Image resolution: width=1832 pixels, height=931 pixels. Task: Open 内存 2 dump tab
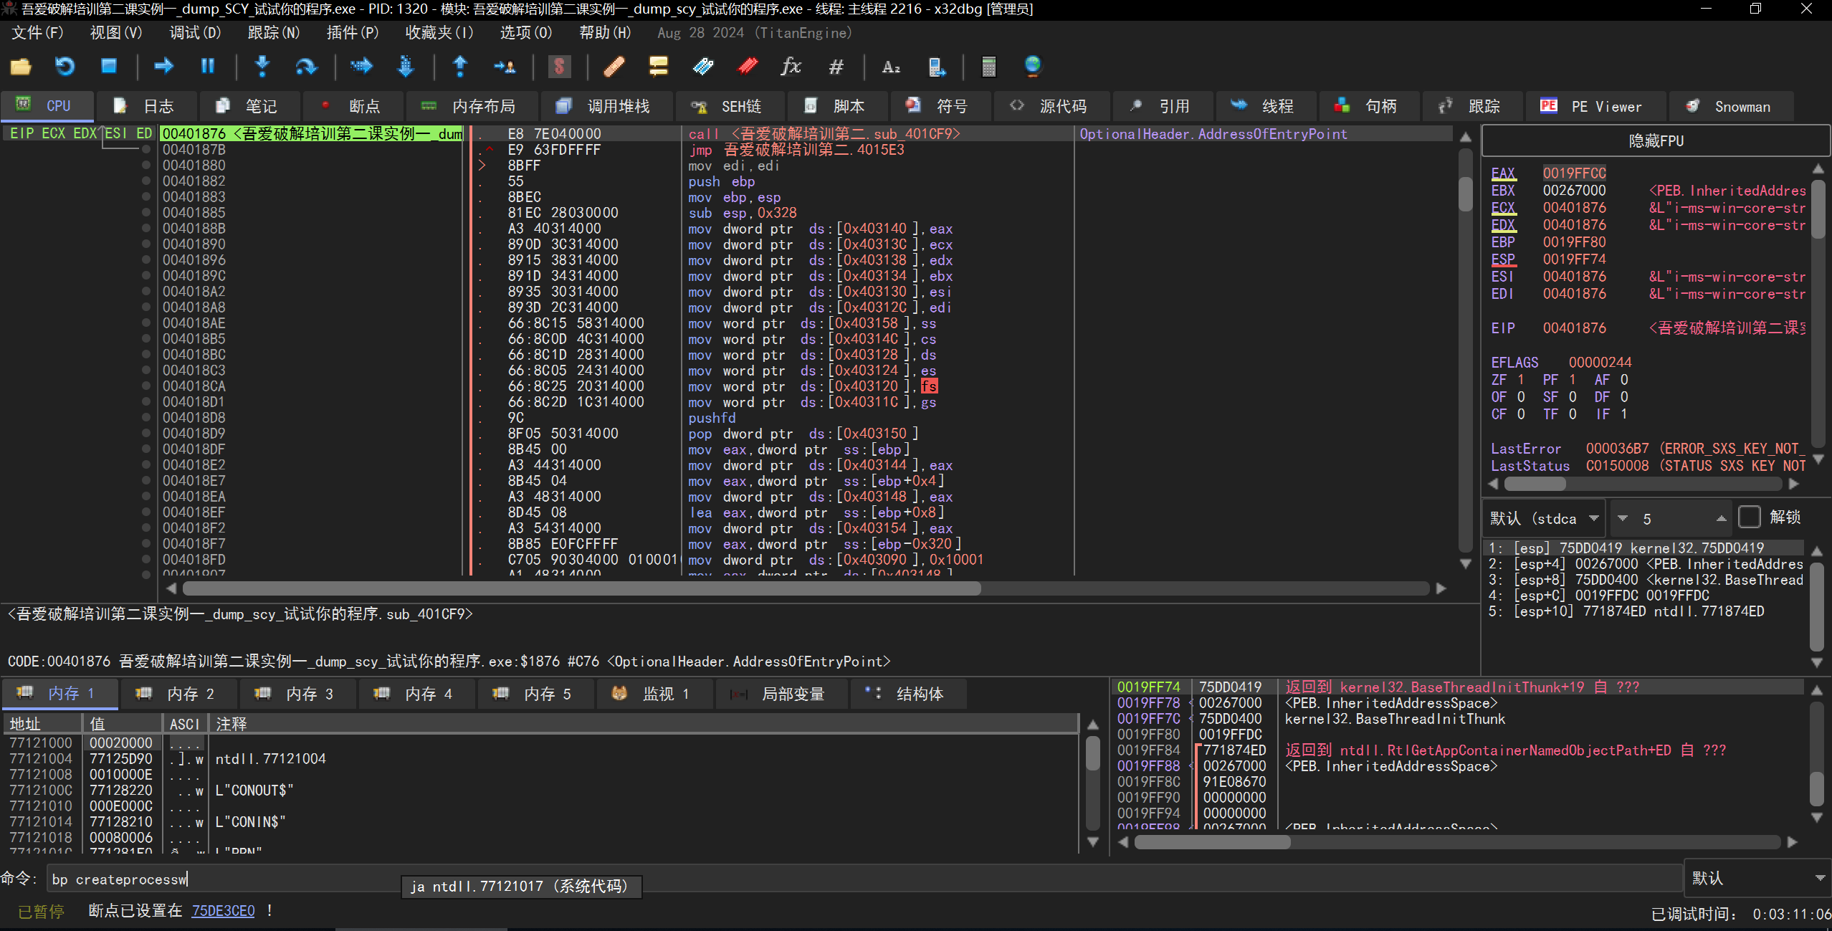pyautogui.click(x=178, y=694)
